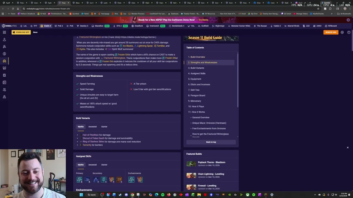The height and width of the screenshot is (198, 353).
Task: Select the first Secondary skill icon
Action: point(96,180)
